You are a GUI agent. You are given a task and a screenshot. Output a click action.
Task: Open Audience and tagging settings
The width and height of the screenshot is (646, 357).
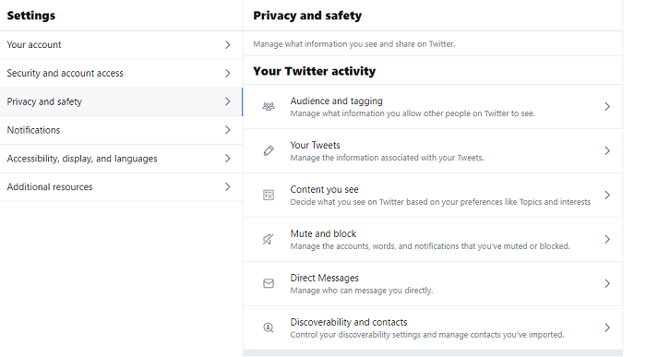[x=433, y=107]
